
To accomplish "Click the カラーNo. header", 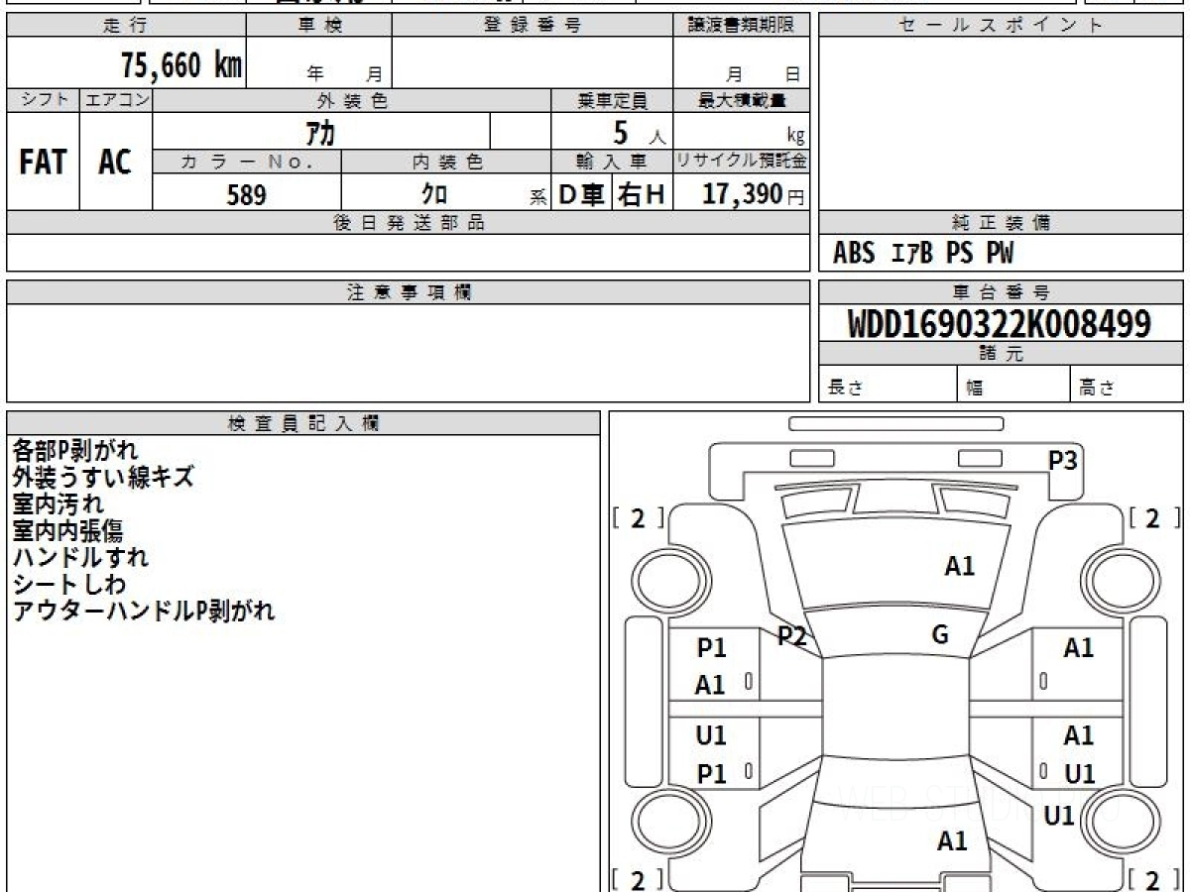I will (x=247, y=163).
